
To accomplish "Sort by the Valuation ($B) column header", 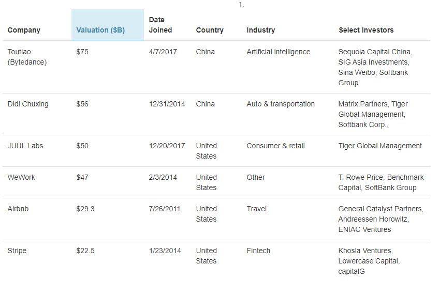I will click(x=100, y=30).
